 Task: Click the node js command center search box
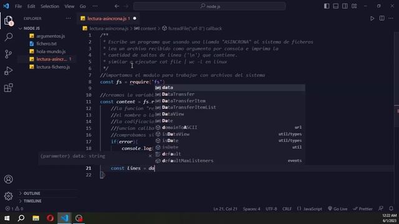coord(209,6)
